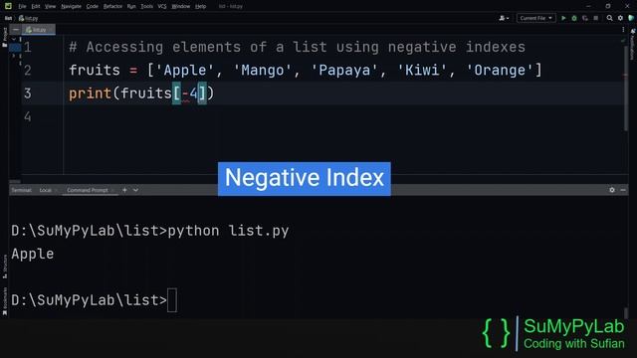The width and height of the screenshot is (637, 358).
Task: Click the 'Mango' string in the list
Action: (x=263, y=71)
